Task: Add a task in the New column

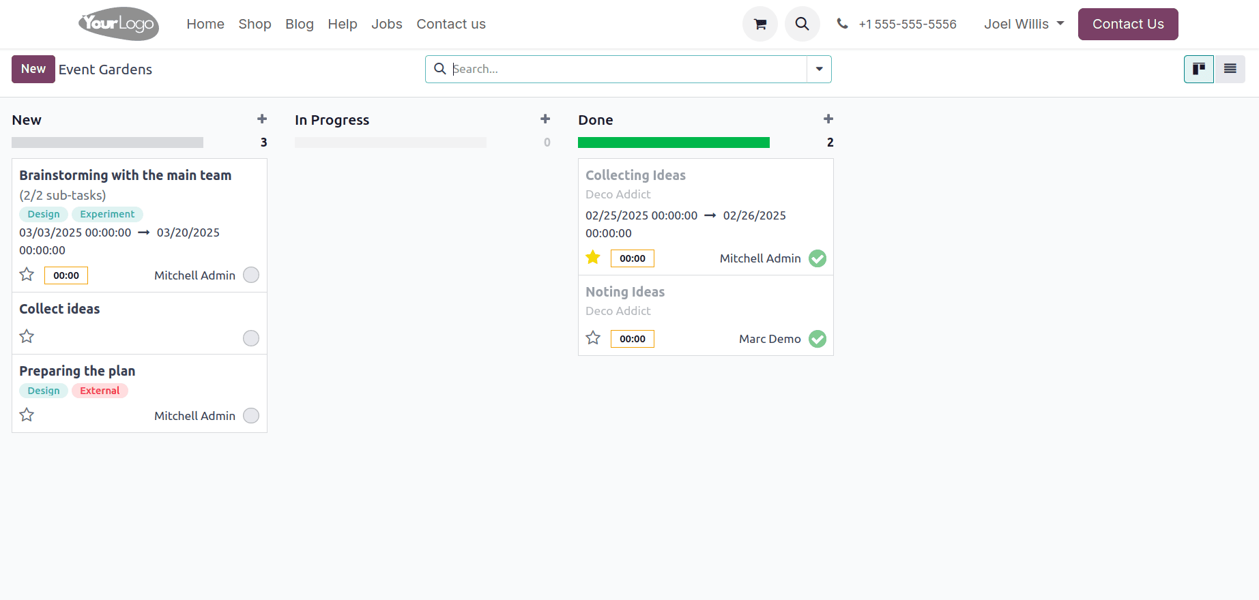Action: coord(262,119)
